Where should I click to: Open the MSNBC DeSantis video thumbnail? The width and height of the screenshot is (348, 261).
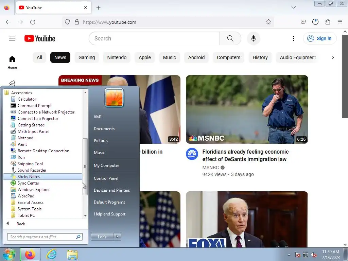[247, 109]
